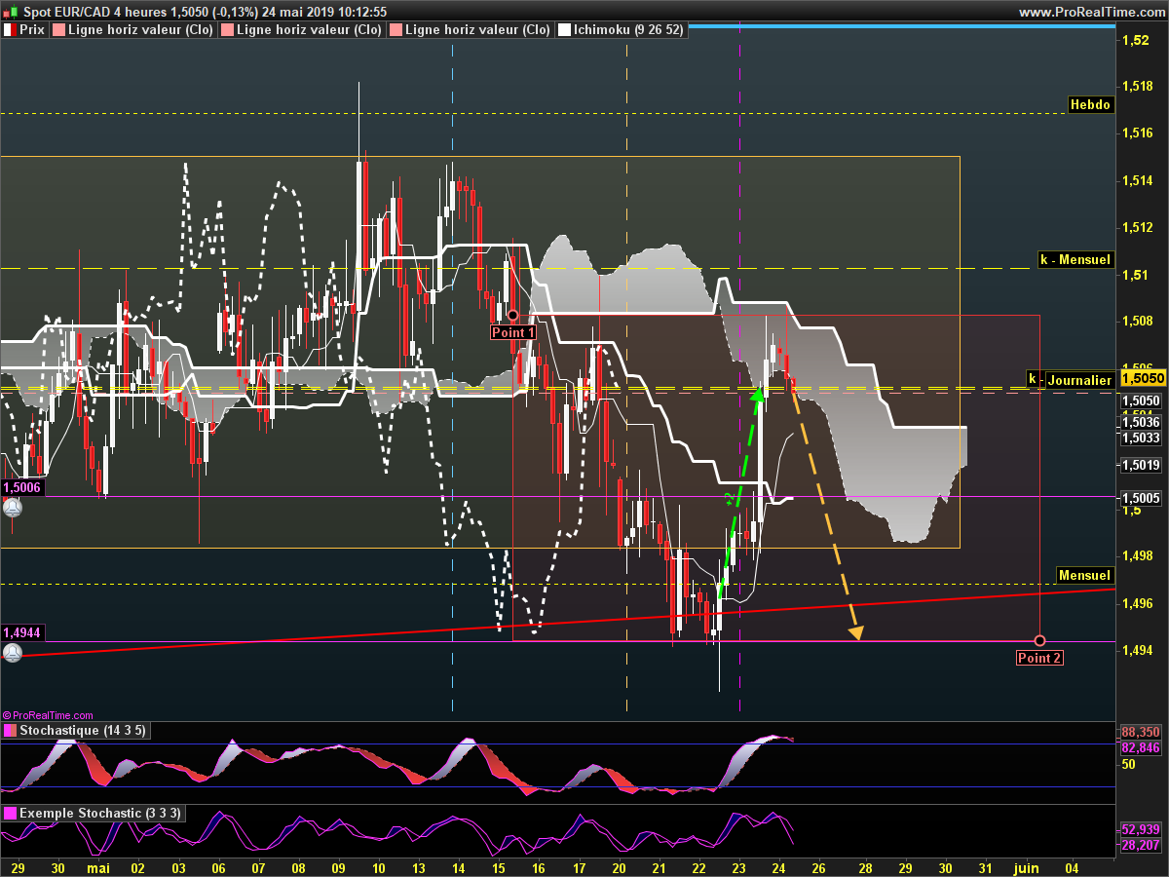Select the Point 1 marker label
1169x877 pixels.
tap(513, 332)
